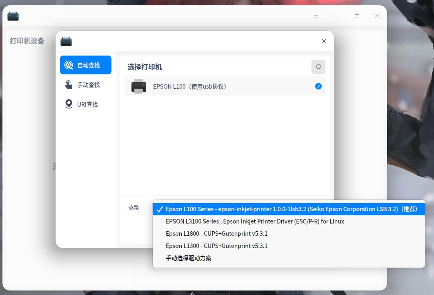The height and width of the screenshot is (295, 434).
Task: Click the EPSON L100 printer thumbnail icon
Action: pos(139,86)
